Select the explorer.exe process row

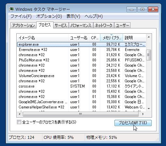[x=81, y=44]
